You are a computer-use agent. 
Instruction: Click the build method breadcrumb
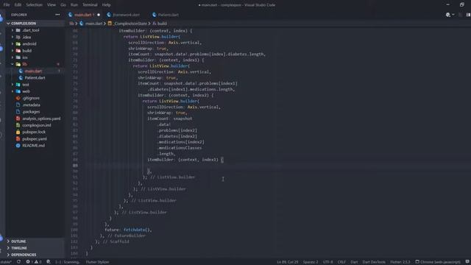pos(162,24)
